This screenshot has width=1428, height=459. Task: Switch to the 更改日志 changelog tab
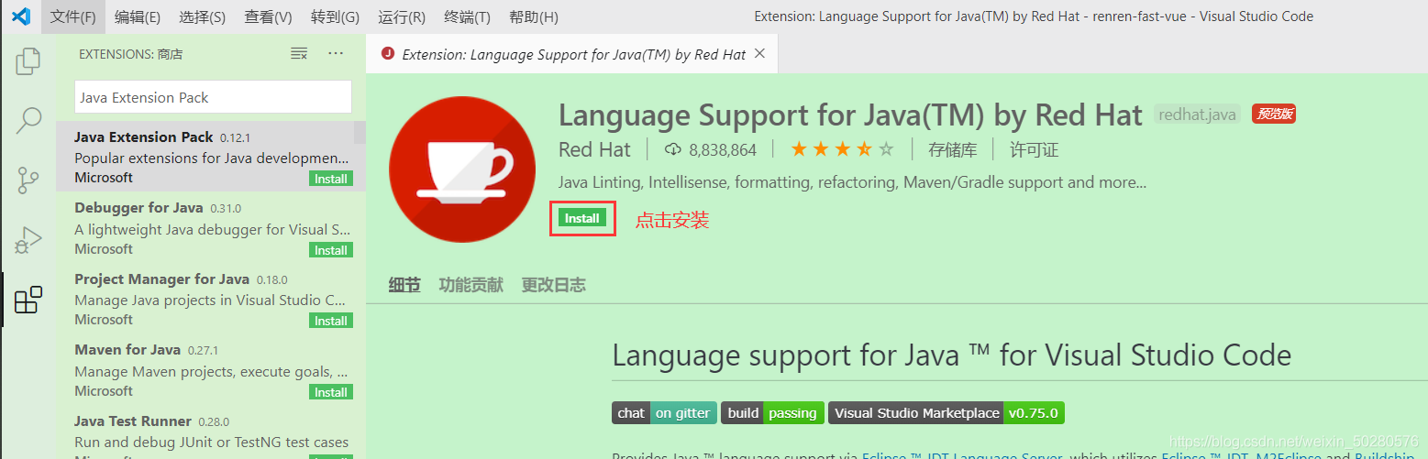pyautogui.click(x=554, y=285)
